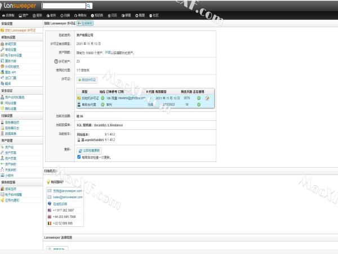Click the question mark icon beside licensed assets
The width and height of the screenshot is (338, 254).
click(x=56, y=62)
